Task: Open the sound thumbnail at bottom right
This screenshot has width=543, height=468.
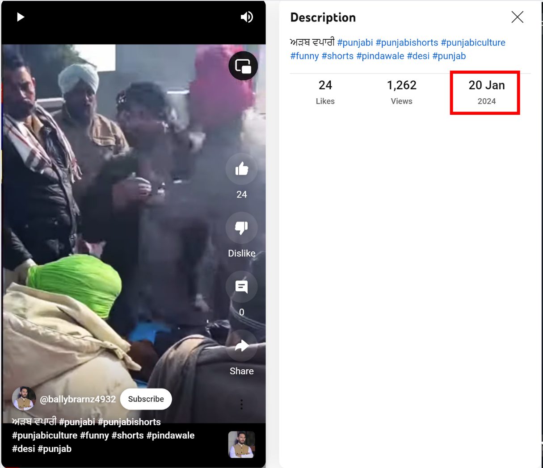Action: (241, 445)
